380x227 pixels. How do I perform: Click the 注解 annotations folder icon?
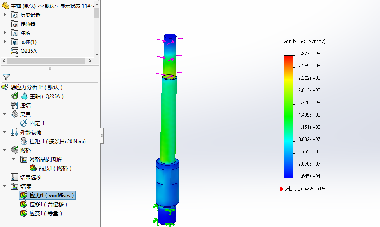click(14, 33)
